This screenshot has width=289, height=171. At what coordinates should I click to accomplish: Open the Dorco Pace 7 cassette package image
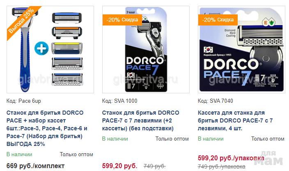pyautogui.click(x=241, y=49)
